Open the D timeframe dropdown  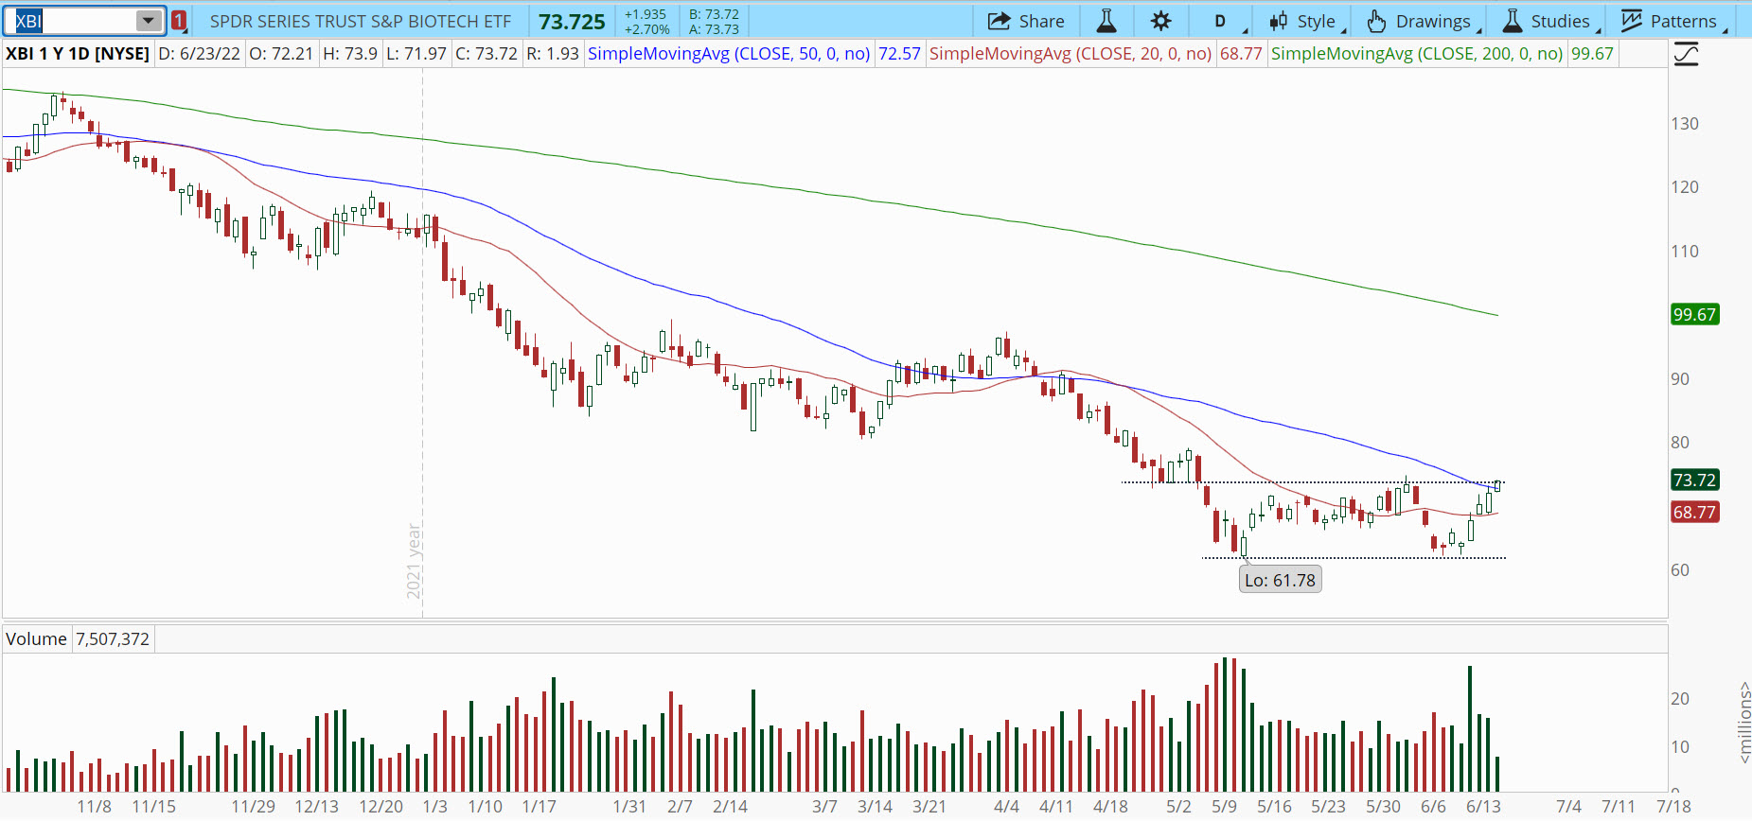[x=1220, y=21]
